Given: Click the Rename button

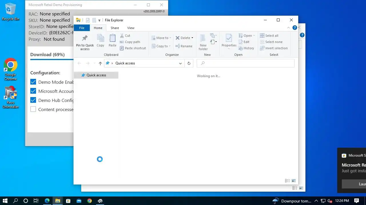Looking at the screenshot, I should pos(184,46).
